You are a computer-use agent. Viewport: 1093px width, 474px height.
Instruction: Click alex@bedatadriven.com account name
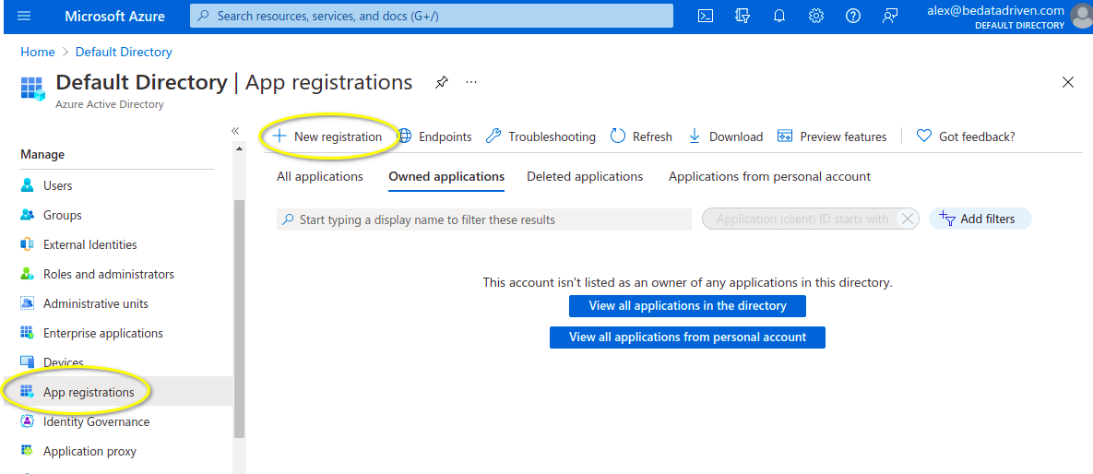[x=995, y=10]
